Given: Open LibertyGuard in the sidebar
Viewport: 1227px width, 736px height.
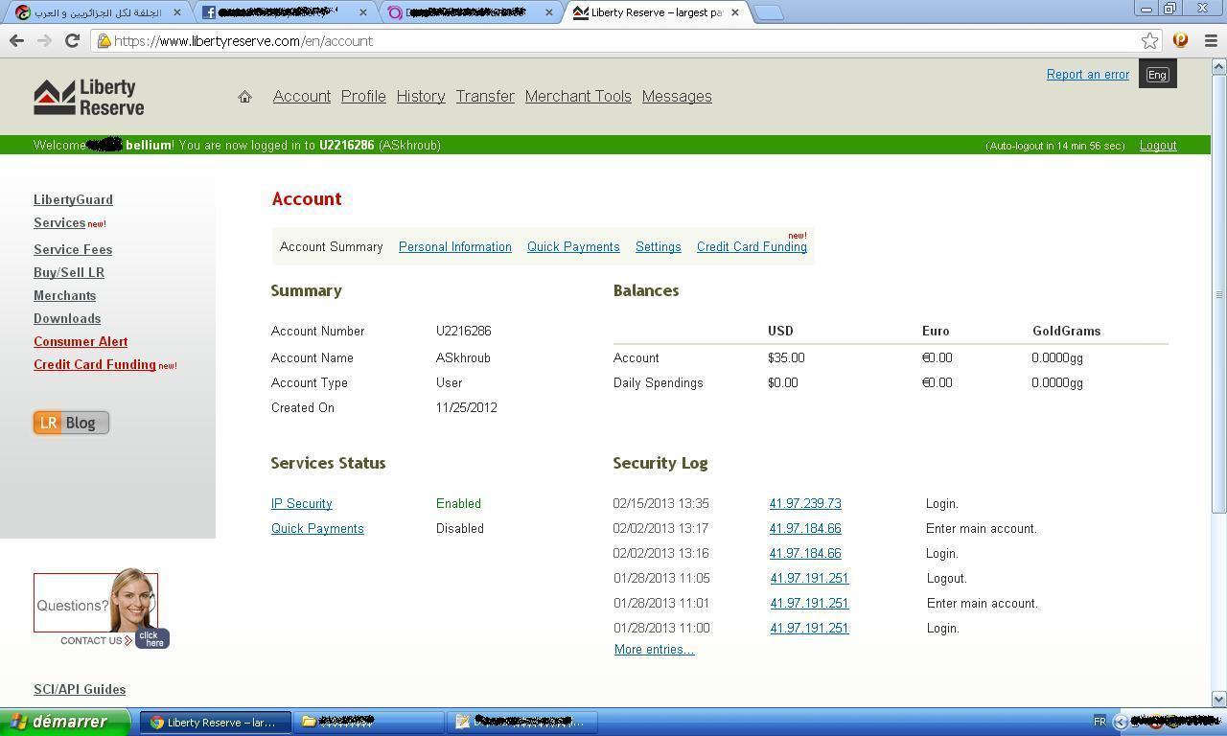Looking at the screenshot, I should [x=73, y=199].
